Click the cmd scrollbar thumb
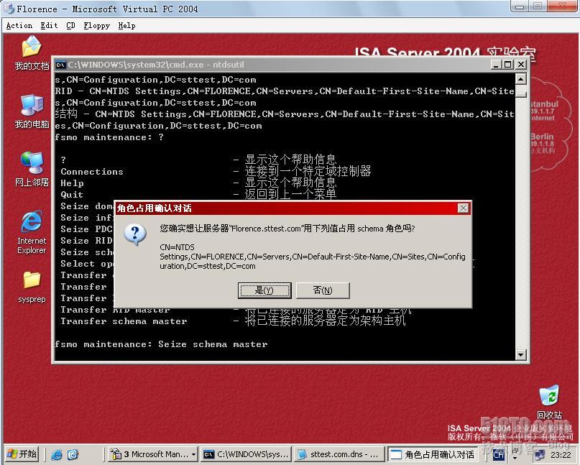Image resolution: width=580 pixels, height=465 pixels. pyautogui.click(x=521, y=95)
